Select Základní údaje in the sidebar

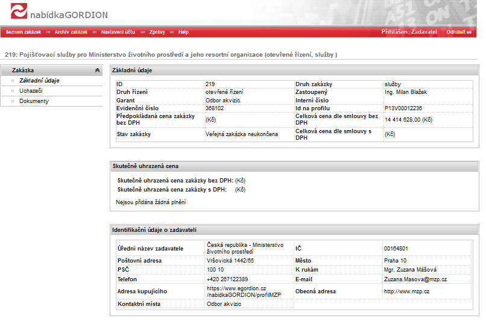tap(39, 81)
